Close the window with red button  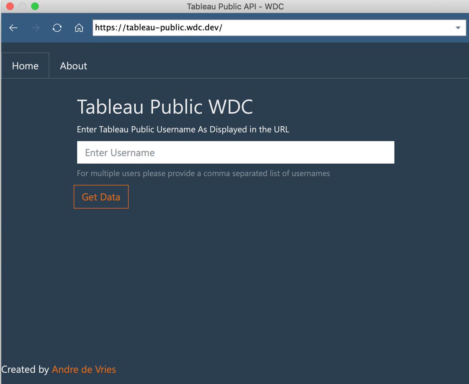(10, 6)
